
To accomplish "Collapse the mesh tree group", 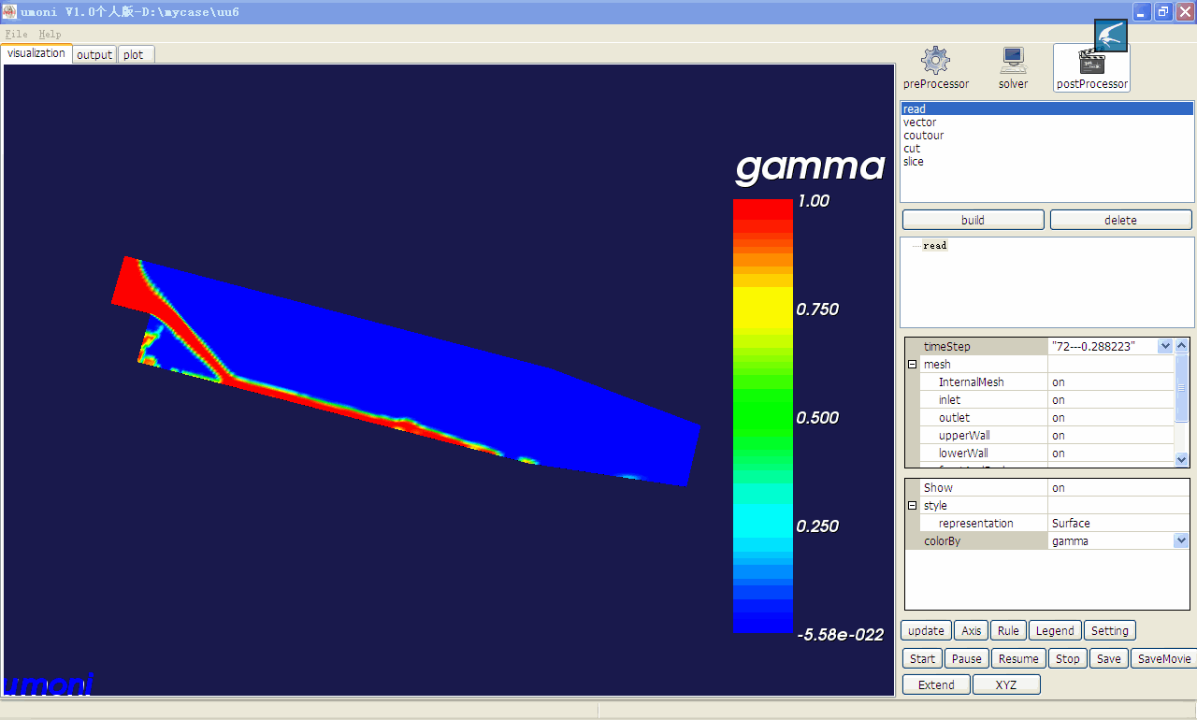I will pyautogui.click(x=913, y=365).
